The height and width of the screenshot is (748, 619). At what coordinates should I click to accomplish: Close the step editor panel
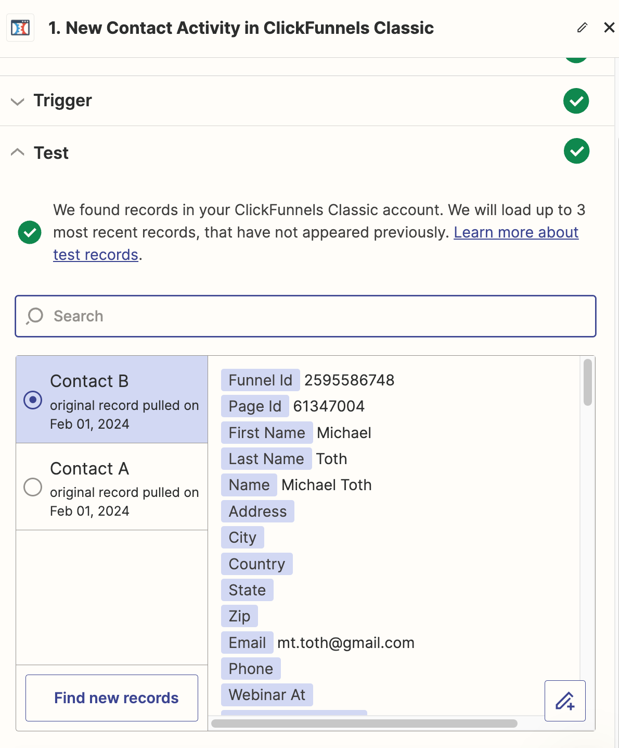609,28
